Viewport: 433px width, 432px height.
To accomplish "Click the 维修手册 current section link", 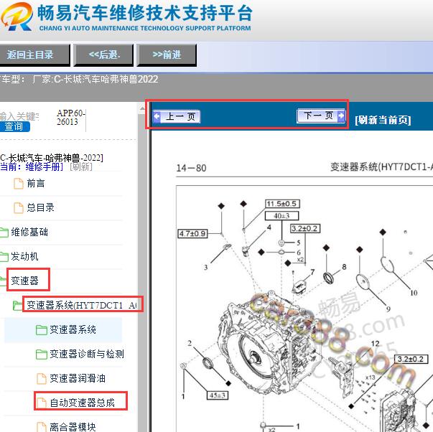I will [42, 166].
